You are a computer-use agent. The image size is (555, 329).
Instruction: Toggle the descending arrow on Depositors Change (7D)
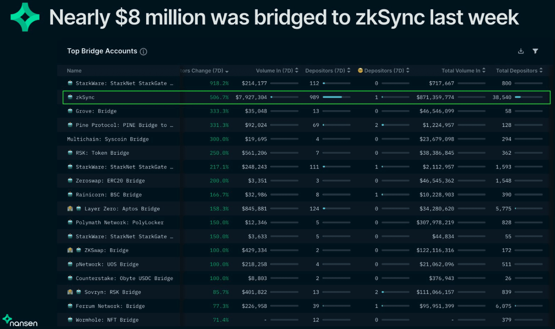point(227,71)
